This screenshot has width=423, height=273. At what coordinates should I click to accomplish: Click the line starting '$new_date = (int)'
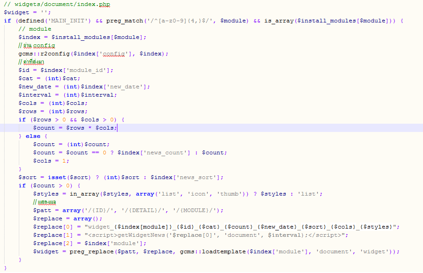pyautogui.click(x=84, y=87)
